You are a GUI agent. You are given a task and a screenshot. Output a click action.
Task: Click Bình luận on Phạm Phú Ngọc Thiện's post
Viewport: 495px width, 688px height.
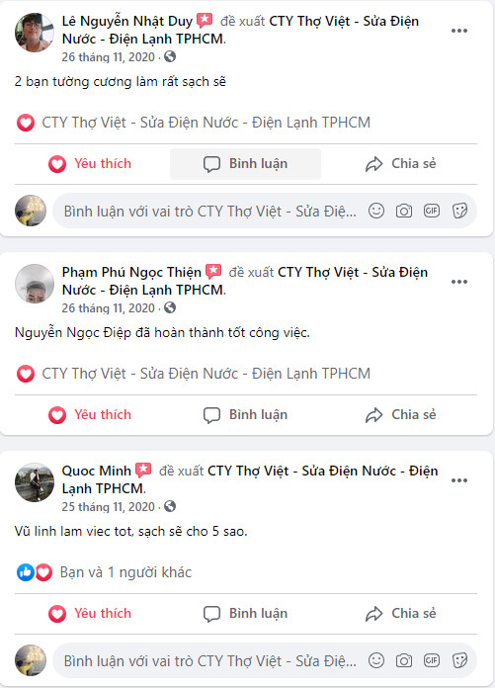(246, 415)
